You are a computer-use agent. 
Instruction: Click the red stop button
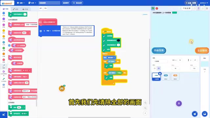tap(157, 9)
